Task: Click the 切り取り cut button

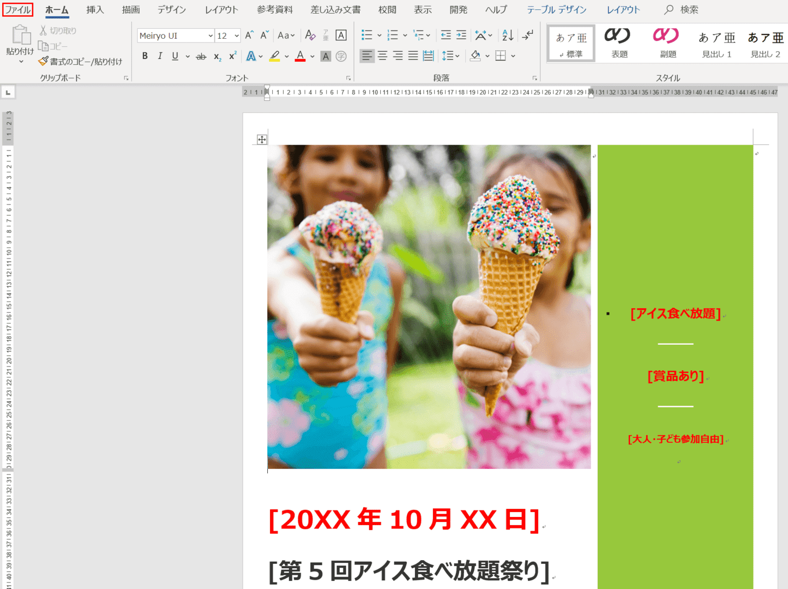Action: pyautogui.click(x=58, y=31)
